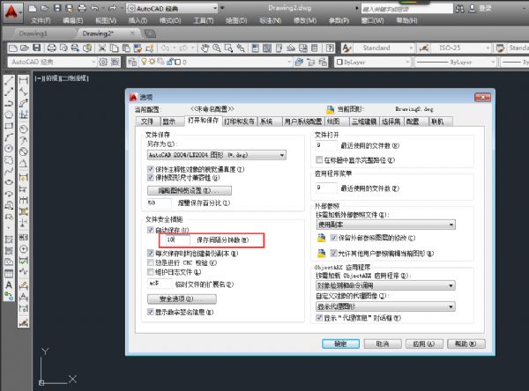This screenshot has height=391, width=529.
Task: Toggle 保持图形尺寸兼容性 checkbox
Action: [x=151, y=178]
